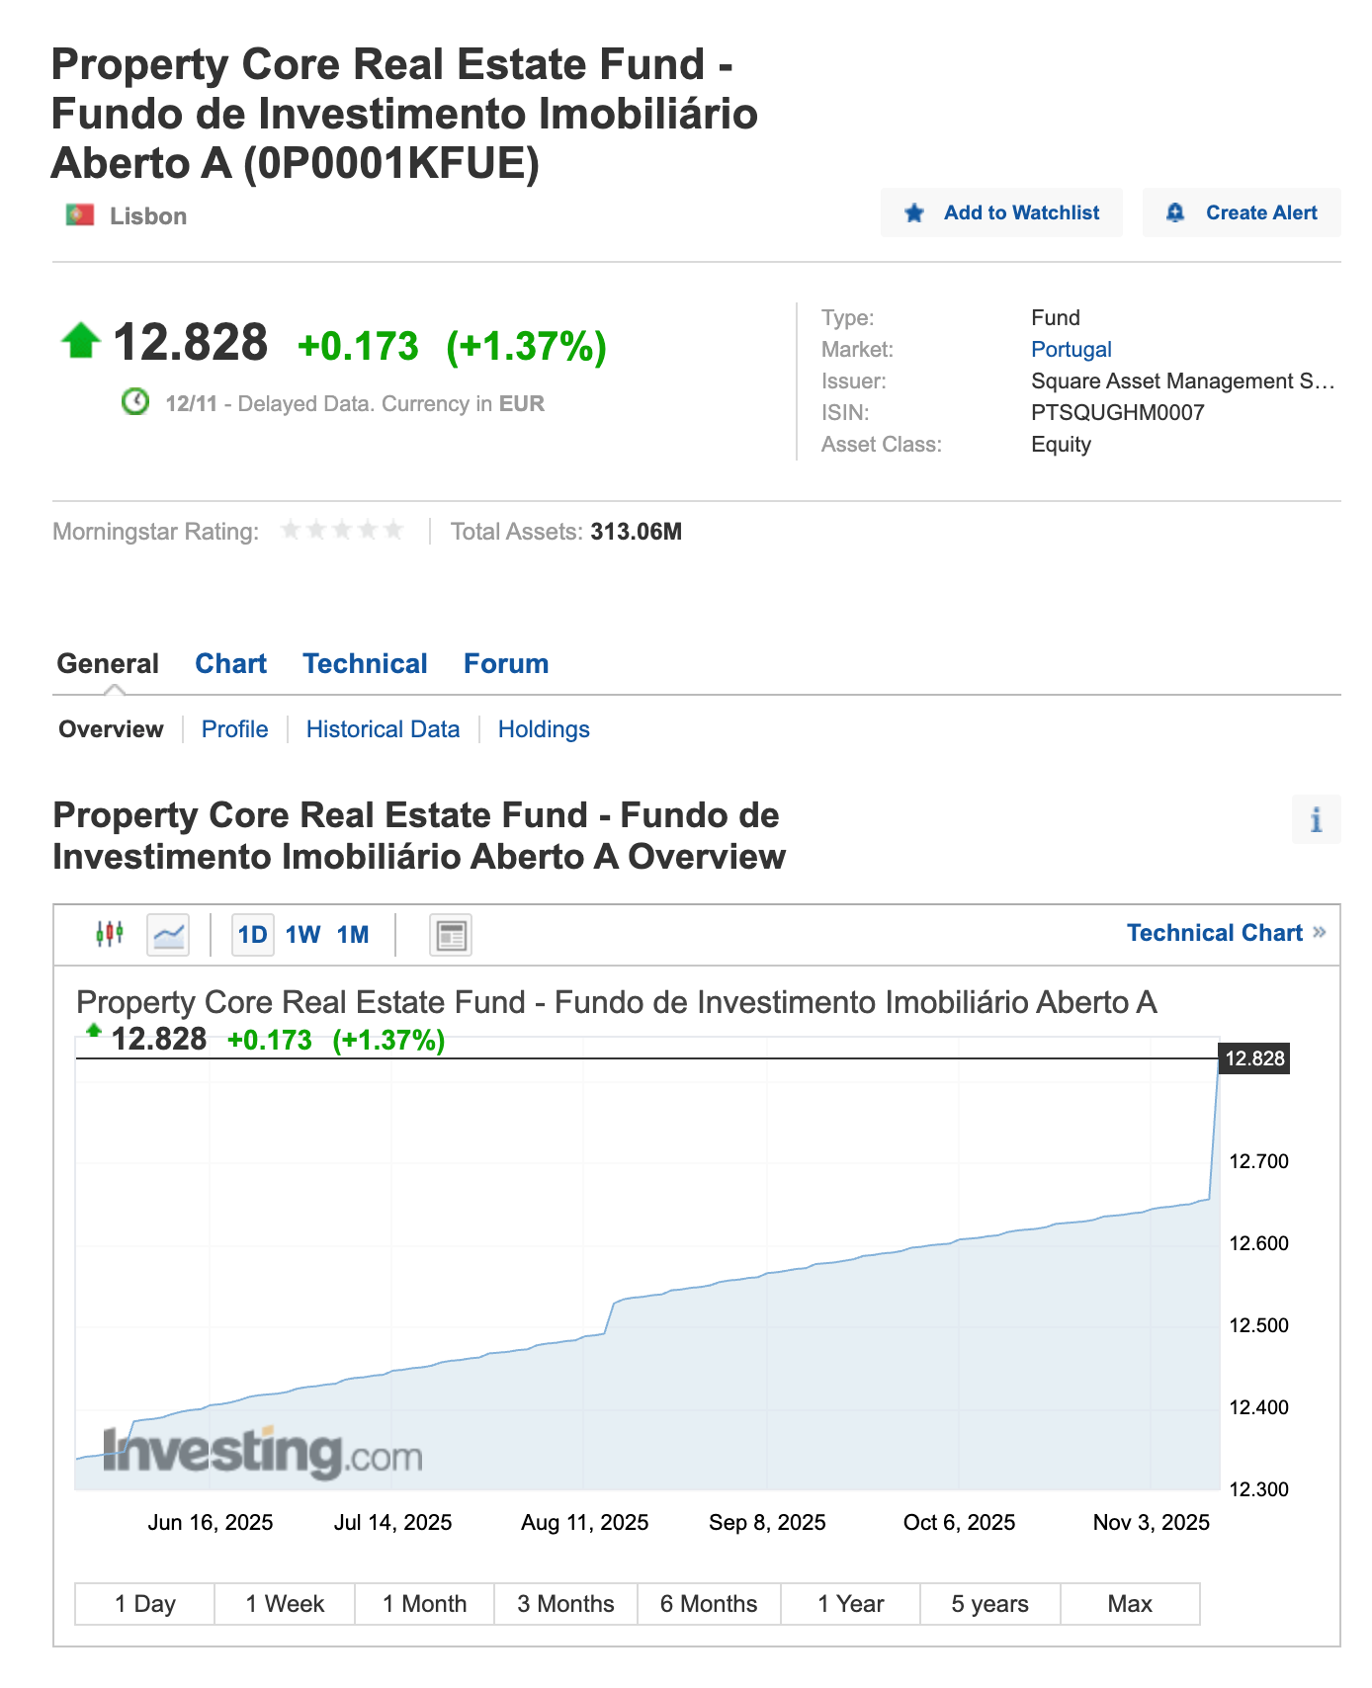Open the Forum tab

pos(506,664)
